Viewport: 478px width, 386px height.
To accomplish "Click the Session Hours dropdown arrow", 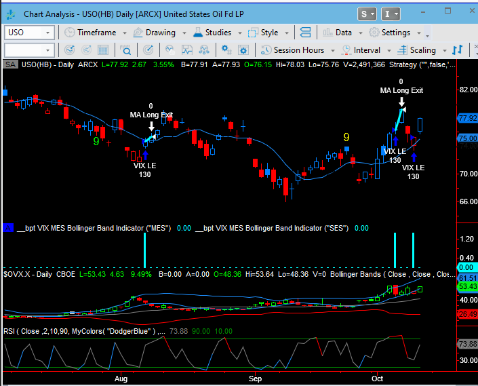I will pos(333,51).
